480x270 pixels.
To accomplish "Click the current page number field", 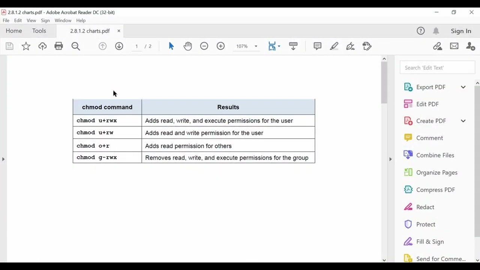I will tap(136, 46).
